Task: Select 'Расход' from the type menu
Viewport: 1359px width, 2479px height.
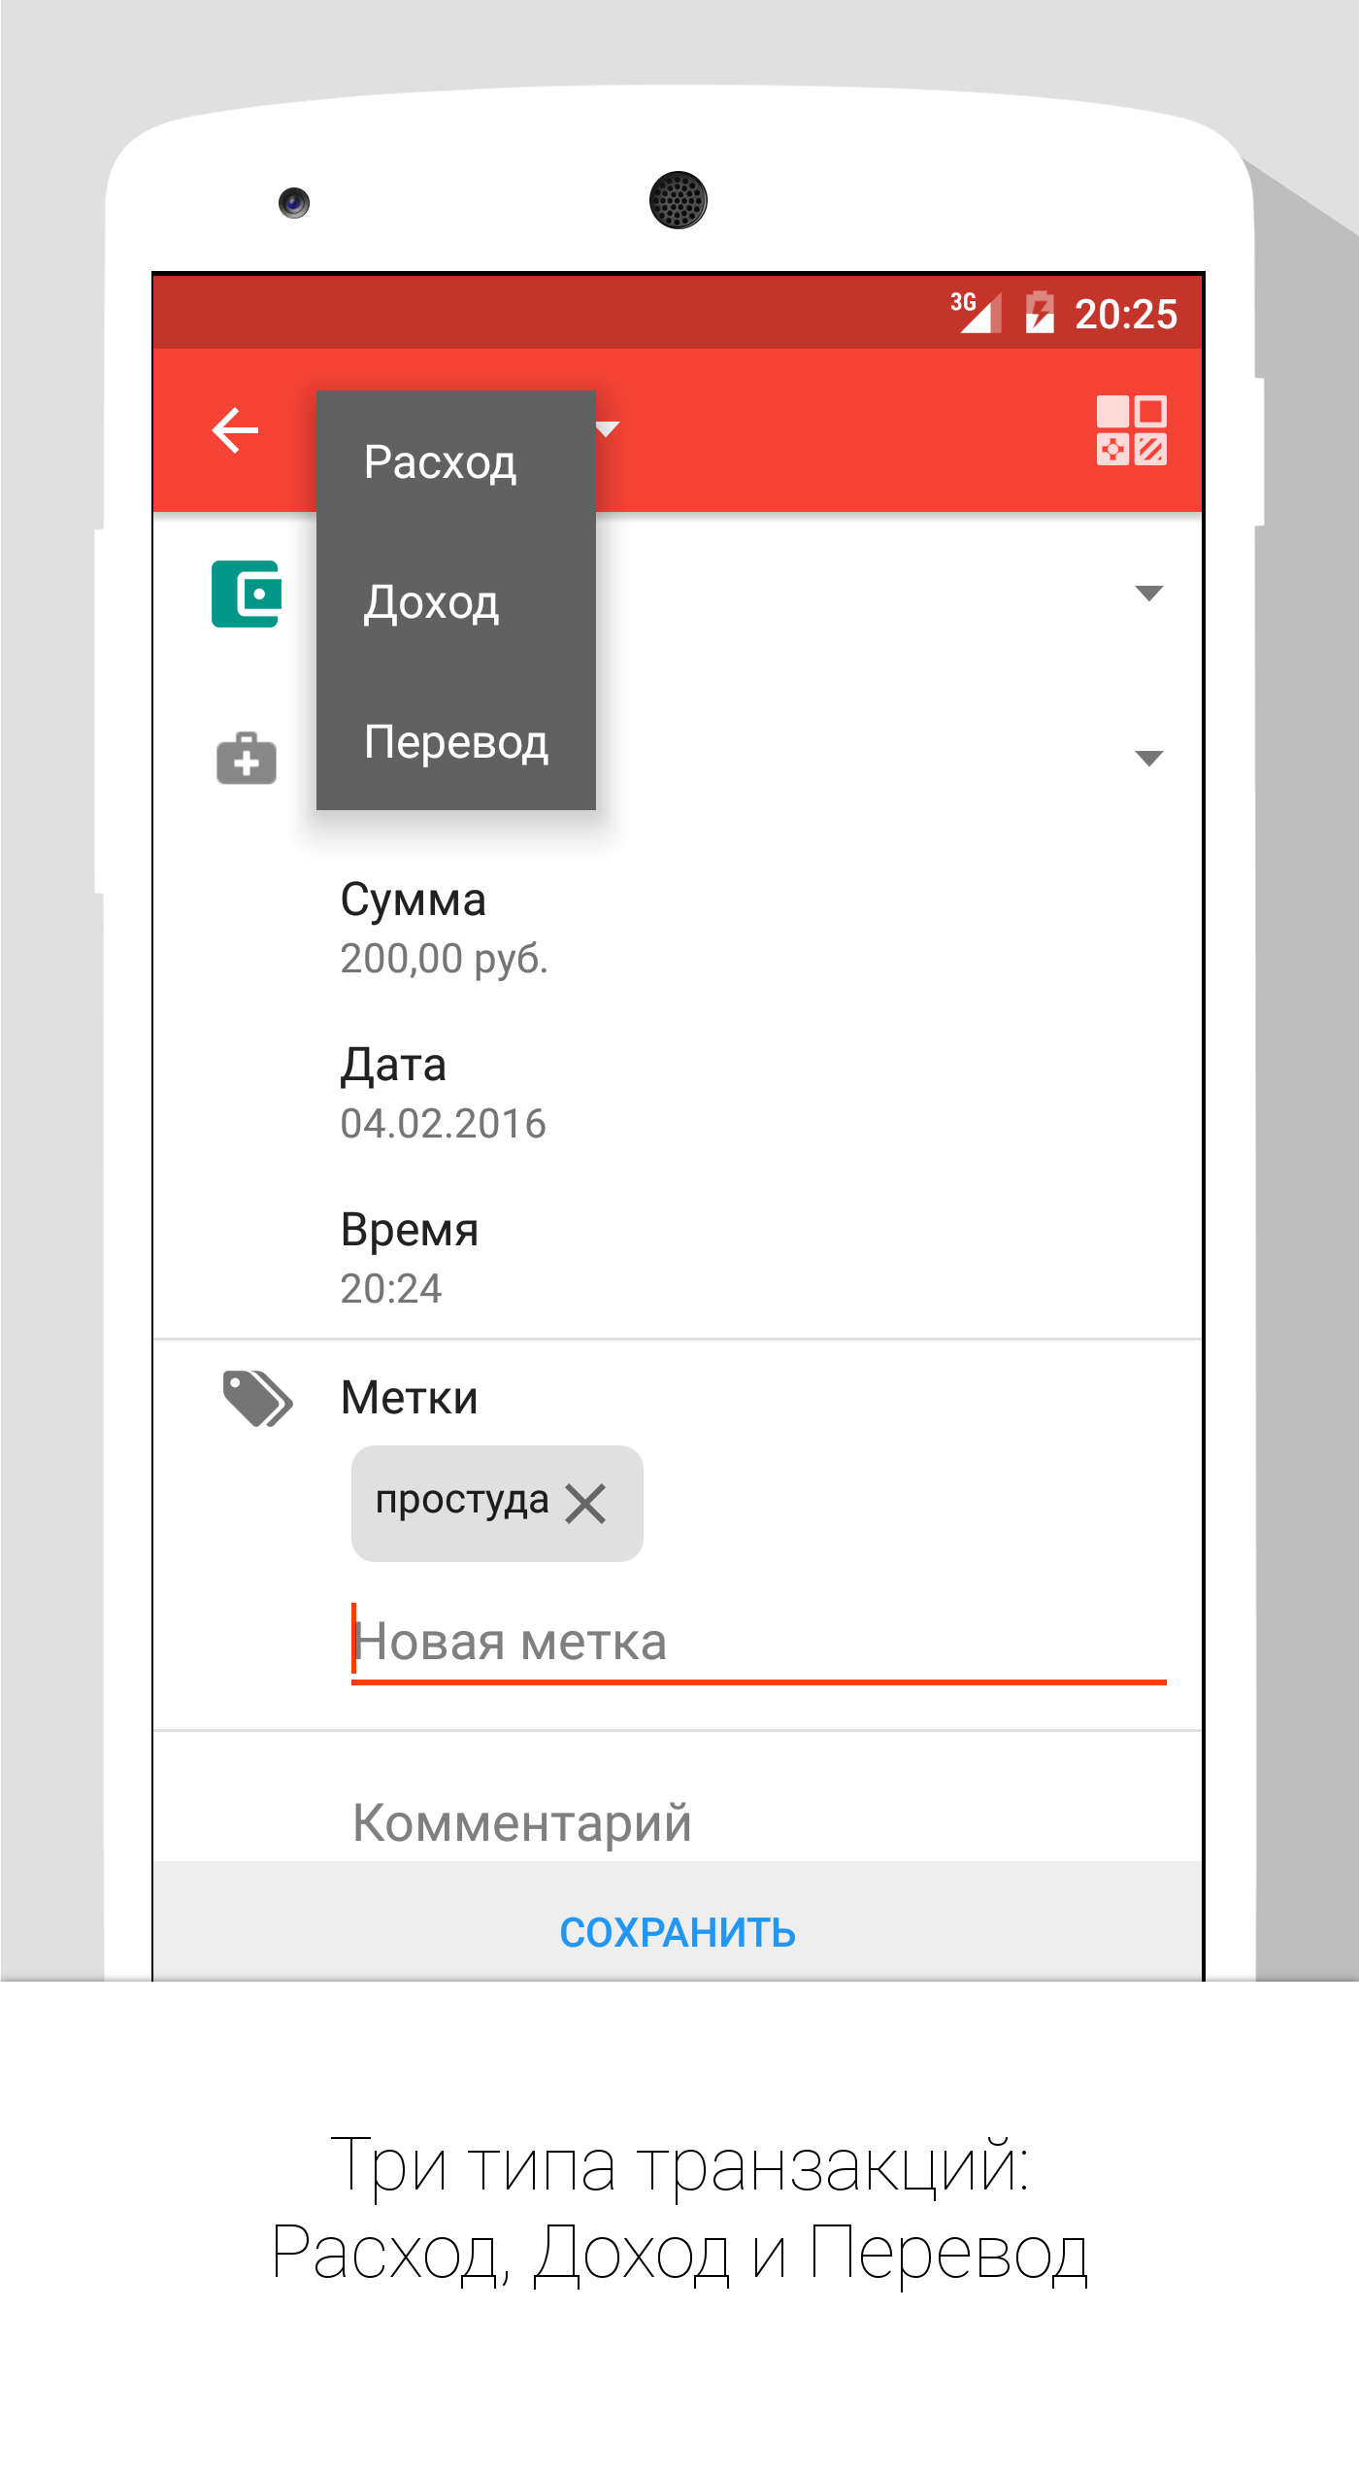Action: click(456, 461)
